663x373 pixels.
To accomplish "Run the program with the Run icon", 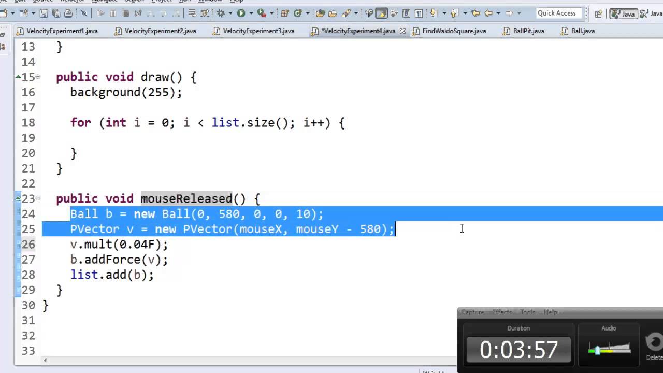I will 240,13.
